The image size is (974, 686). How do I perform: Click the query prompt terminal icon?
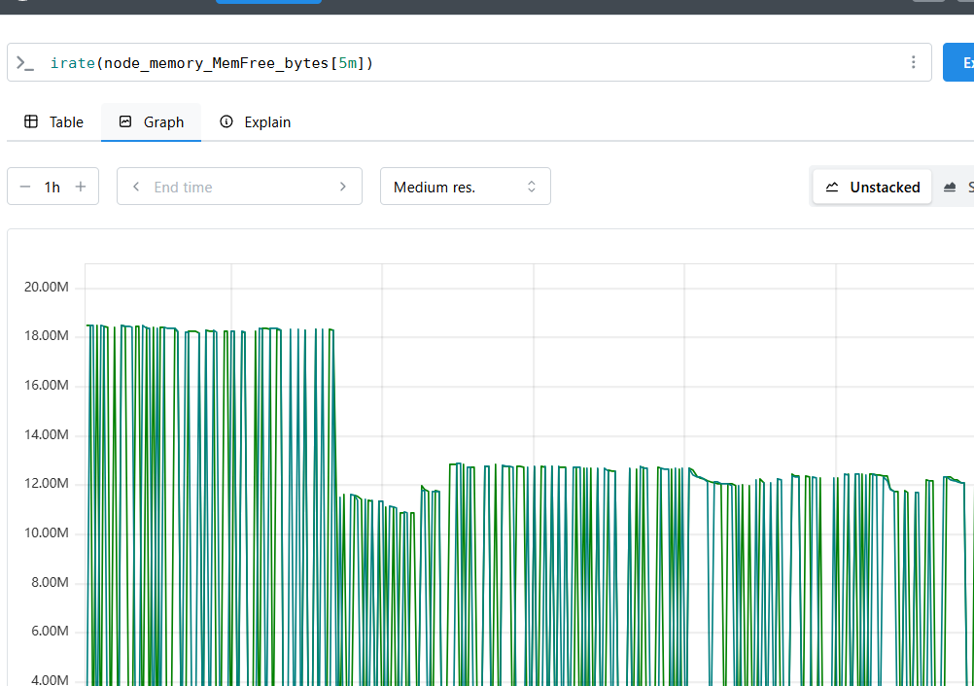click(x=25, y=63)
